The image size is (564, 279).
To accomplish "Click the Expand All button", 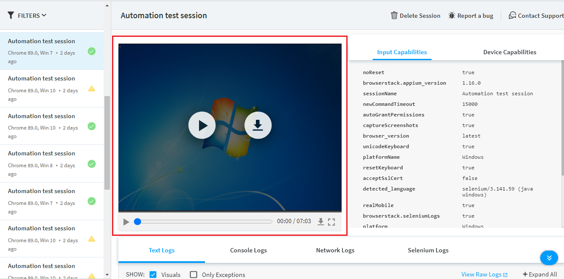I will (x=540, y=274).
